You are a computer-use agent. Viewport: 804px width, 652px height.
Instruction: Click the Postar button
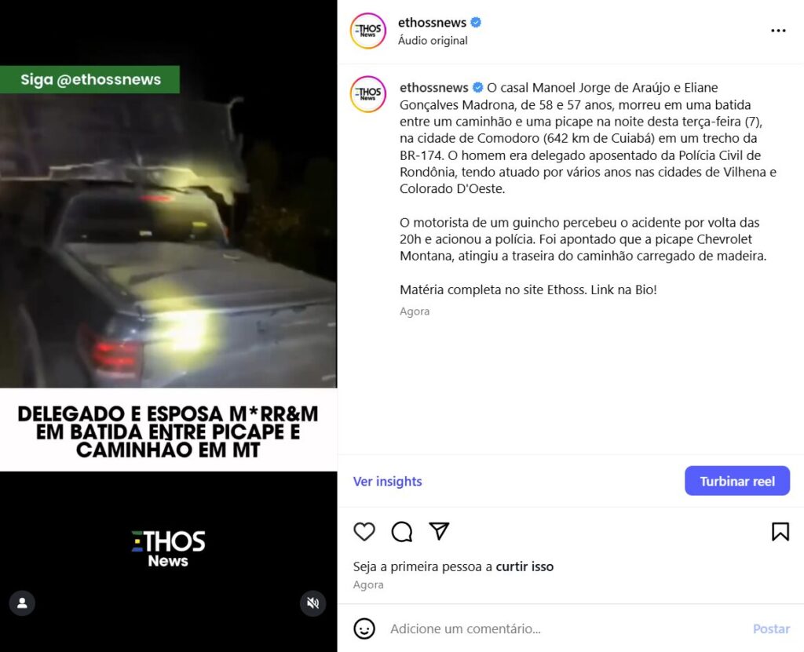coord(771,628)
